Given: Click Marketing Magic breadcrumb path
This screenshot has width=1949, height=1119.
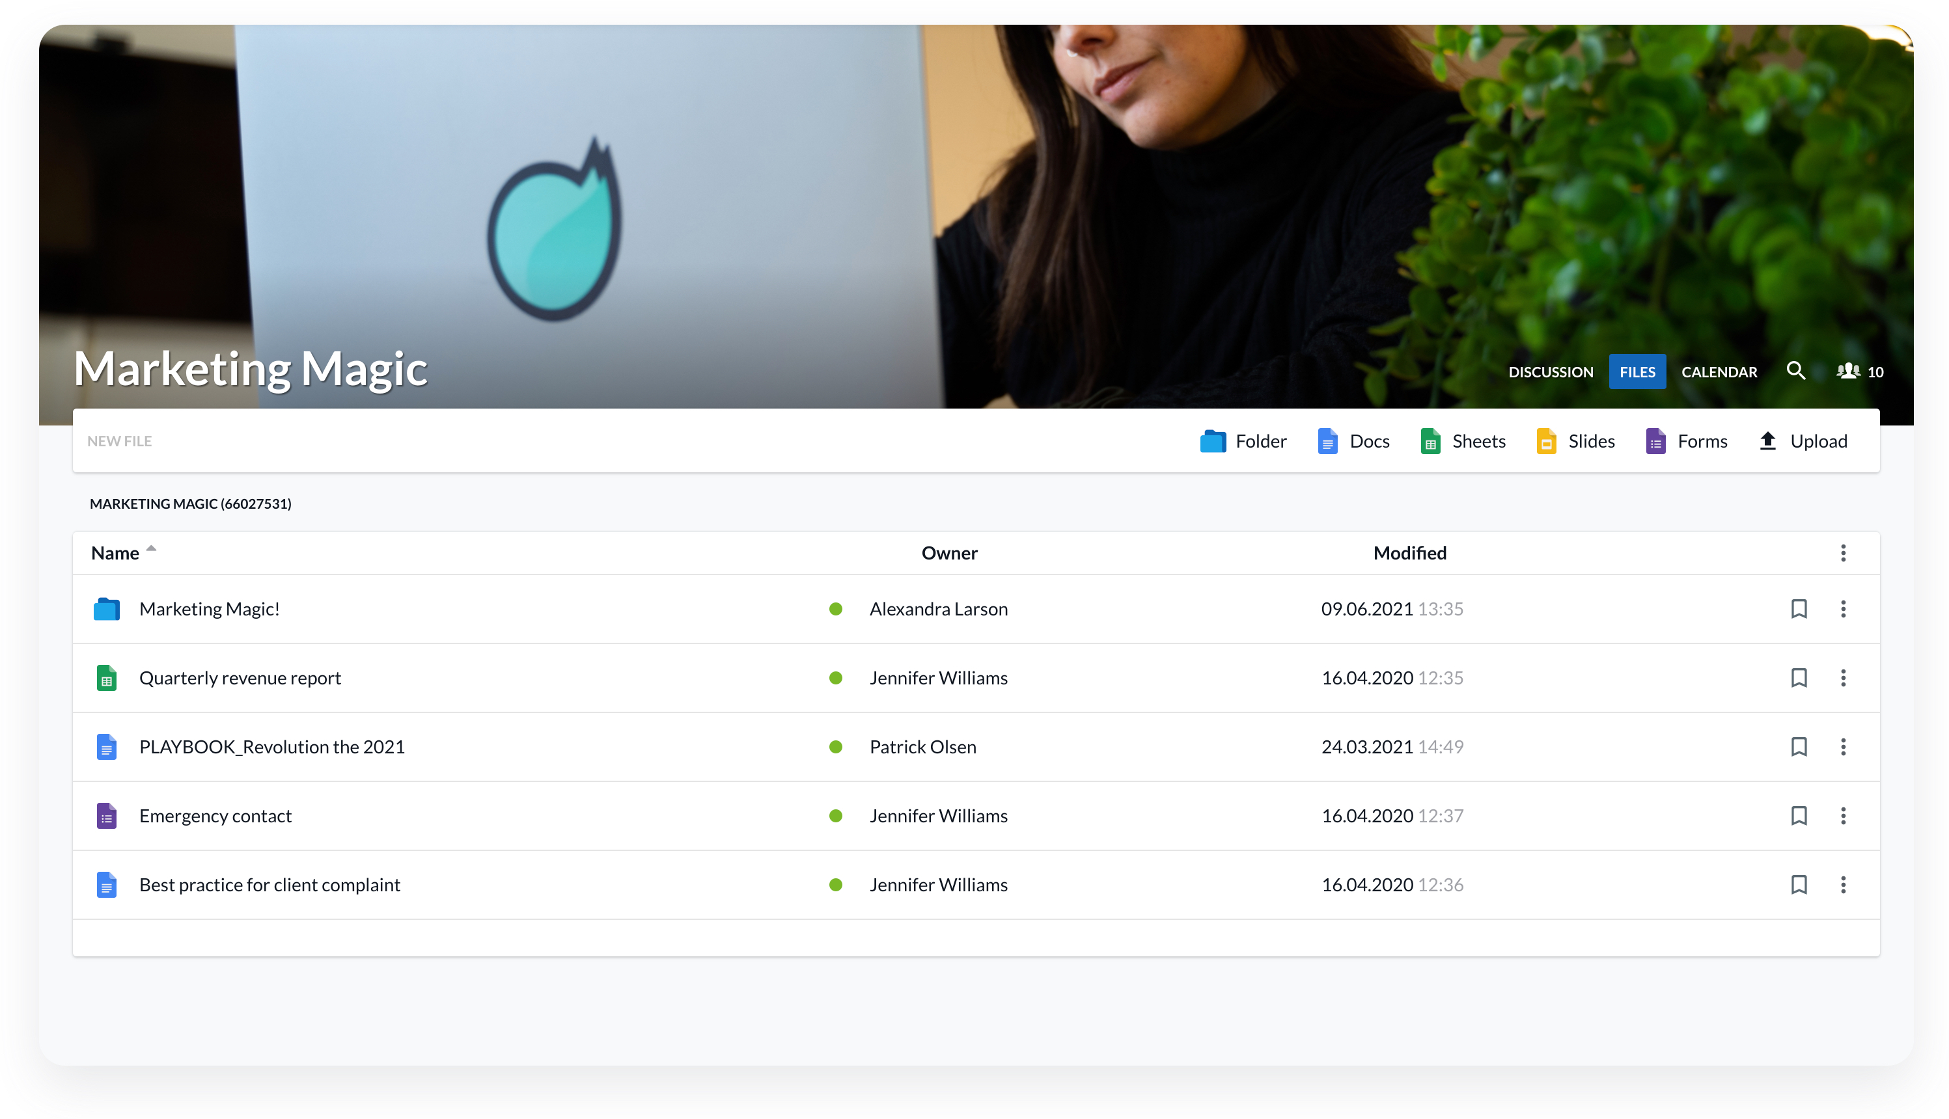Looking at the screenshot, I should point(190,504).
